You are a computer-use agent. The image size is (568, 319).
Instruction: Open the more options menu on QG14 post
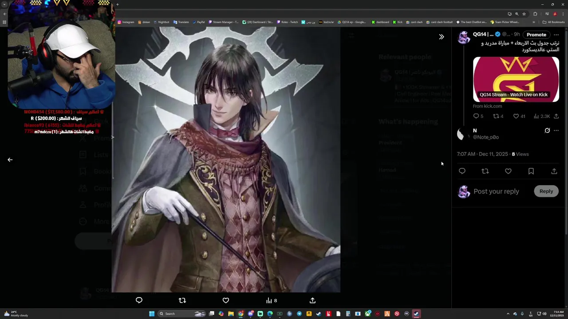click(556, 35)
